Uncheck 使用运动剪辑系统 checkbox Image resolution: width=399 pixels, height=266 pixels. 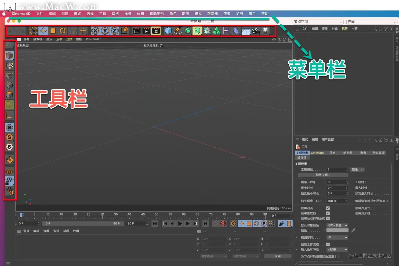click(x=328, y=218)
